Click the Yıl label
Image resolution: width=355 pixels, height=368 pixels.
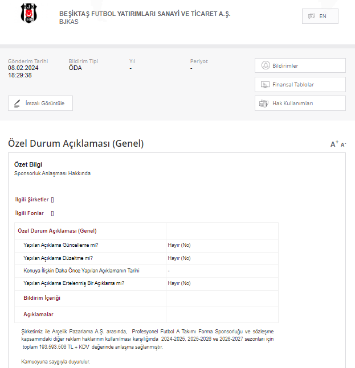(132, 61)
